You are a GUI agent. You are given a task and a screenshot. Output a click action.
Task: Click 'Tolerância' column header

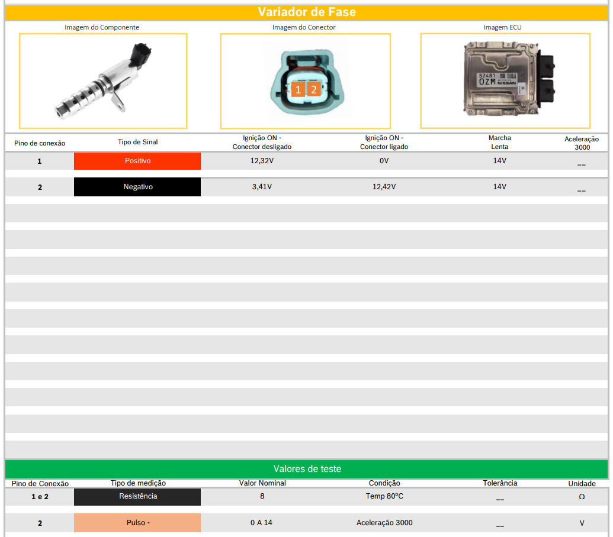(x=500, y=483)
